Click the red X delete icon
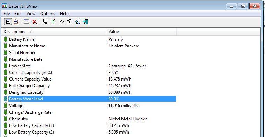Viewport: 265px width, 137px height. pos(35,22)
